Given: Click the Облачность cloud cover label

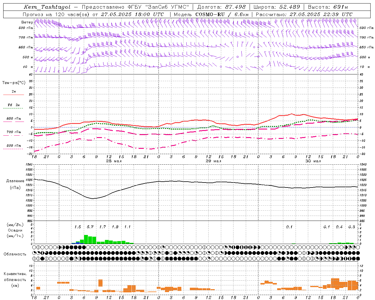Looking at the screenshot, I should click(15, 254).
